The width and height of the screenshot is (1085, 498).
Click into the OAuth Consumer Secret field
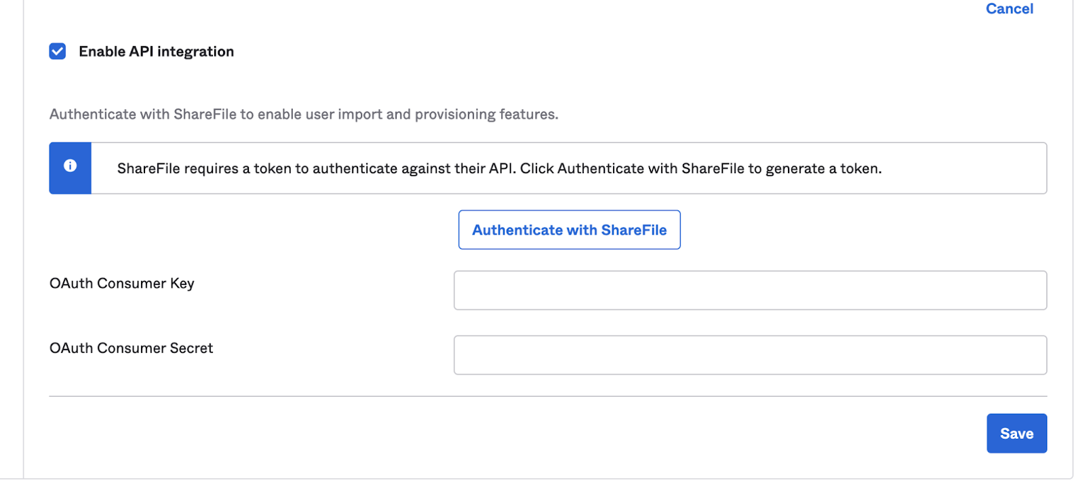click(x=749, y=355)
